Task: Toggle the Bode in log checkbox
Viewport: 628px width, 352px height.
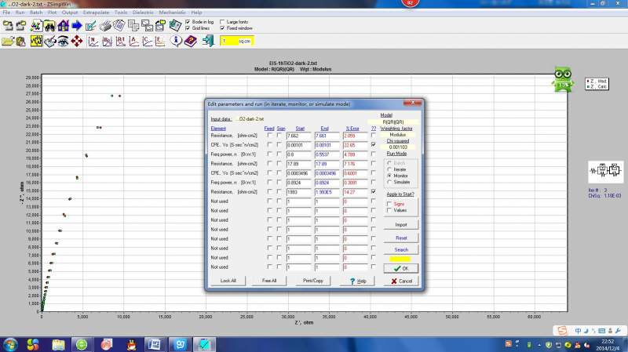Action: pos(188,22)
